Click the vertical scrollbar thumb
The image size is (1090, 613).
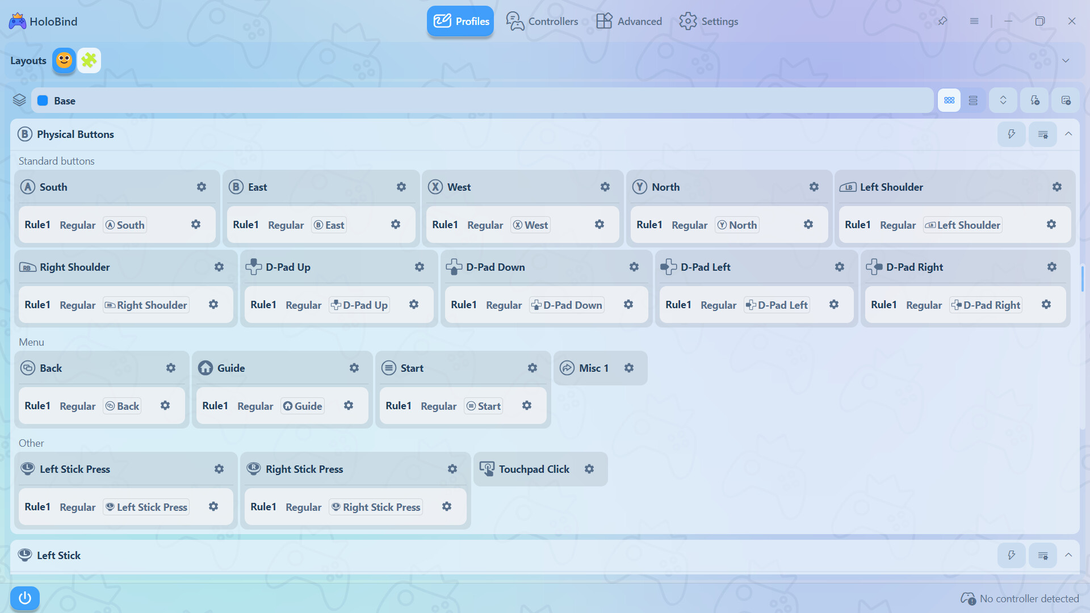point(1083,278)
